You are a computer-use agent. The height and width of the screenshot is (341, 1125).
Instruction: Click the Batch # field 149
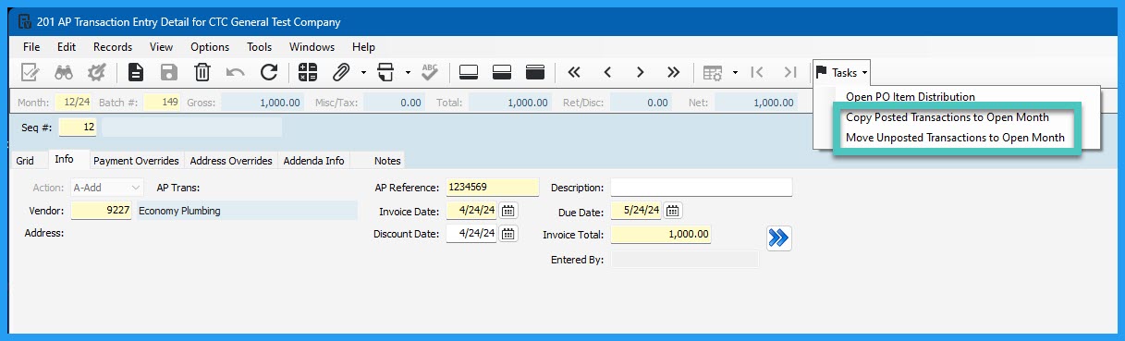161,103
